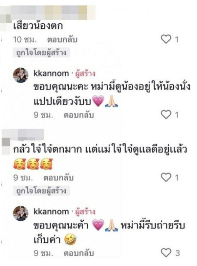Open kkannom's avatar in last reply
Image resolution: width=197 pixels, height=266 pixels.
[21, 213]
